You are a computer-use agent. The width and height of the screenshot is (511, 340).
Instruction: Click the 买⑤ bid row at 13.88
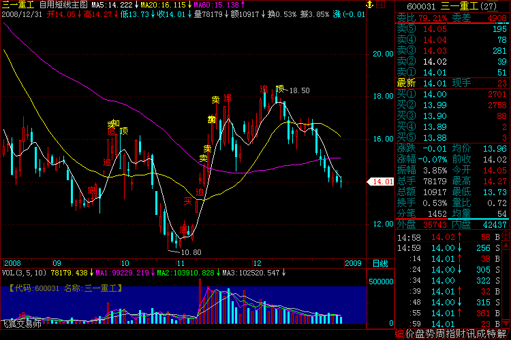(452, 138)
